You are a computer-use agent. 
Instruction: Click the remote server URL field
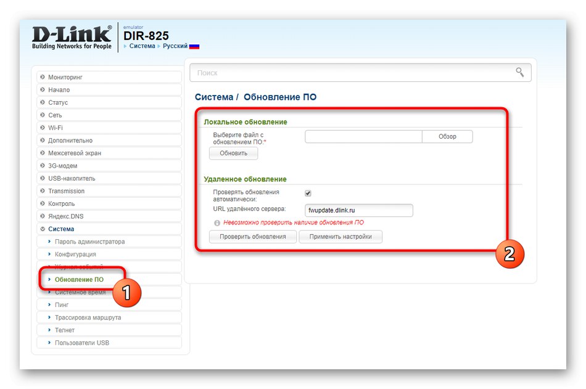pyautogui.click(x=359, y=210)
